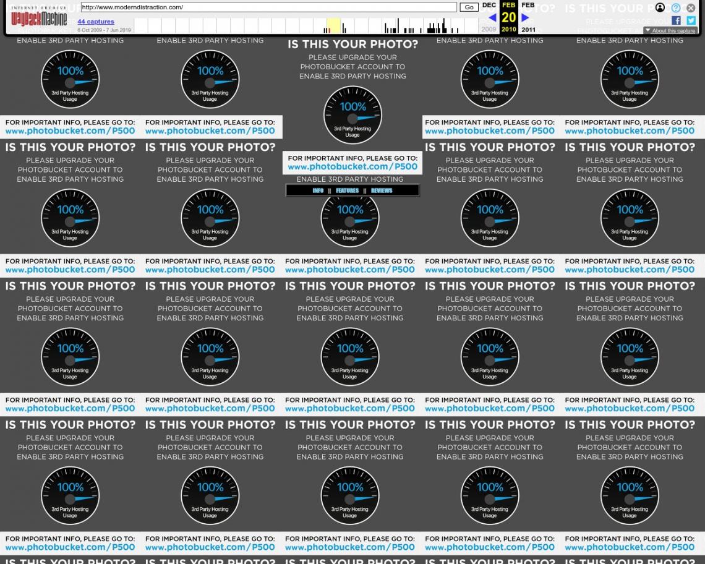Open the Wayback help question icon
The height and width of the screenshot is (564, 705).
pyautogui.click(x=676, y=7)
